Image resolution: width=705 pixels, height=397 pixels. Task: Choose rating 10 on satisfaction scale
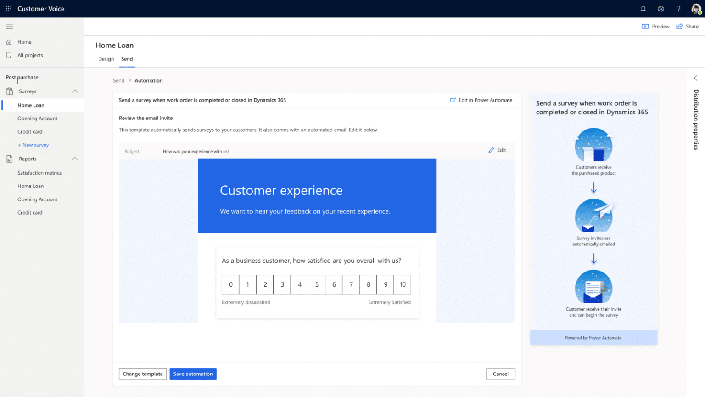[403, 284]
